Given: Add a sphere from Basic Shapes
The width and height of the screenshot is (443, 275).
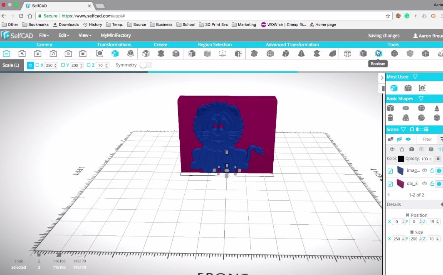Looking at the screenshot, I should tap(421, 108).
